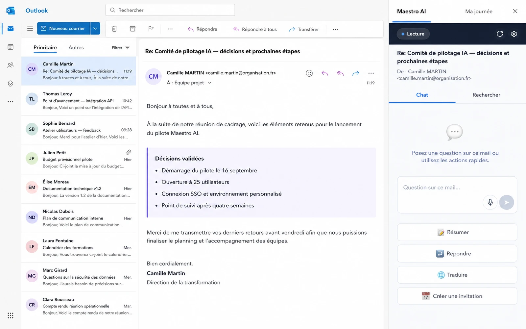The width and height of the screenshot is (526, 329).
Task: Select the Chat tab
Action: click(422, 95)
